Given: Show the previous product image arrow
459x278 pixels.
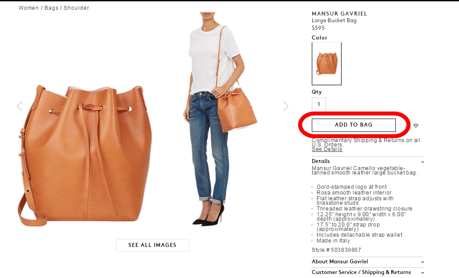Looking at the screenshot, I should (x=20, y=106).
